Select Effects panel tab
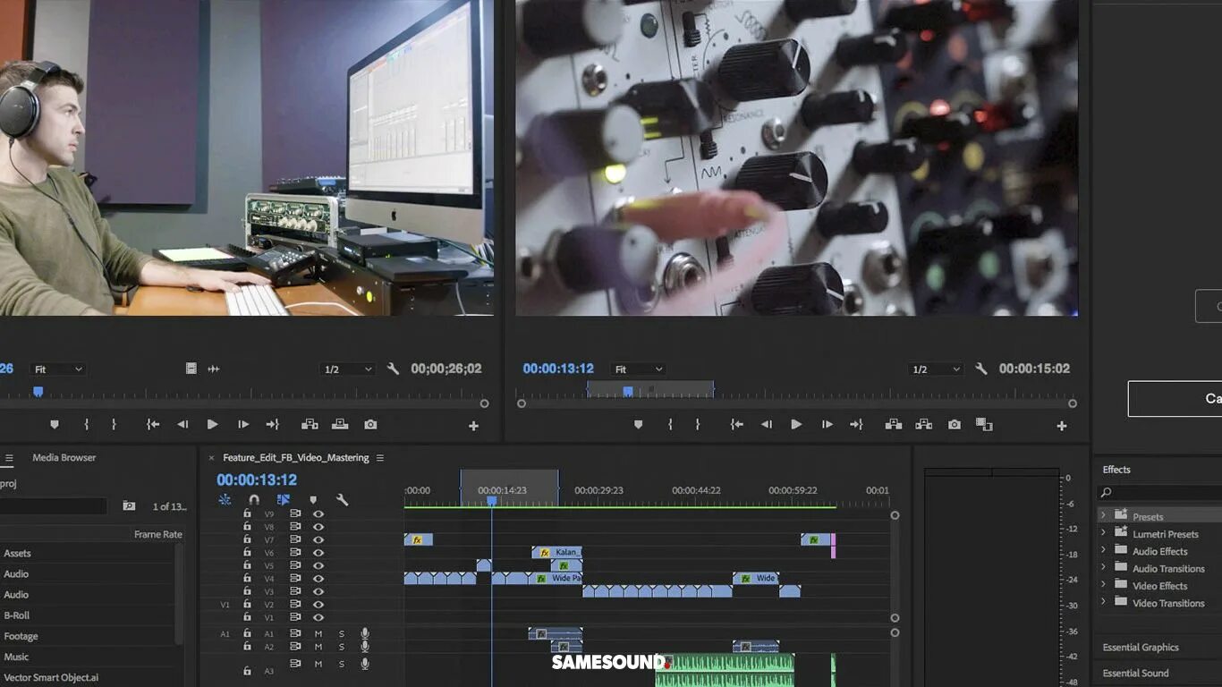Viewport: 1222px width, 687px height. point(1116,470)
